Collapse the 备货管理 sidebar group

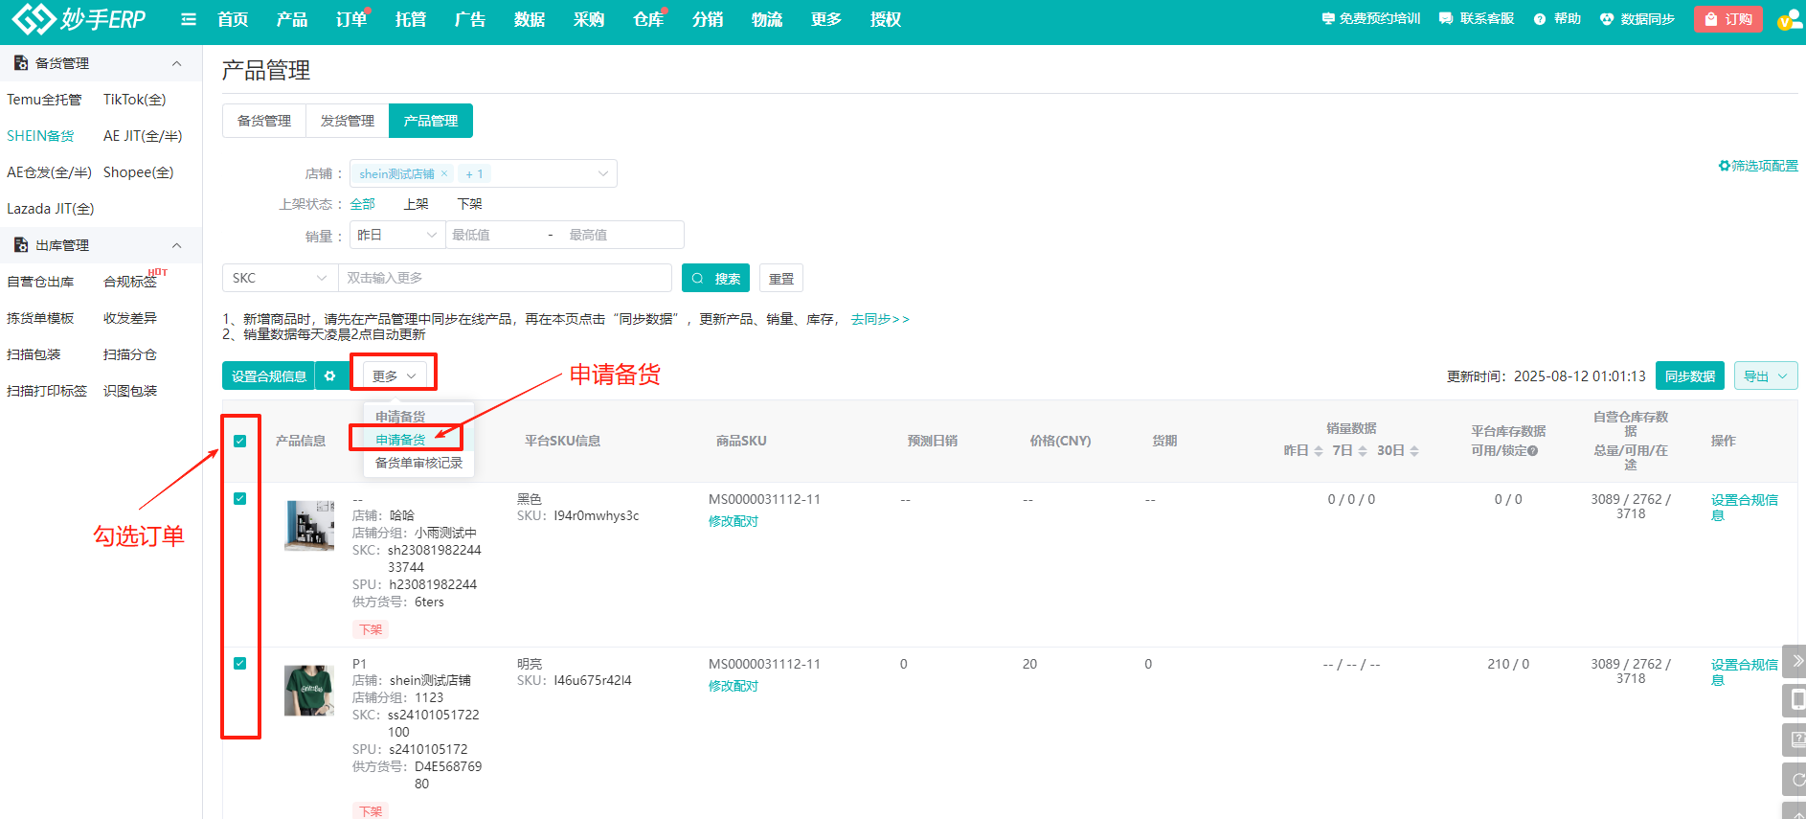coord(176,63)
